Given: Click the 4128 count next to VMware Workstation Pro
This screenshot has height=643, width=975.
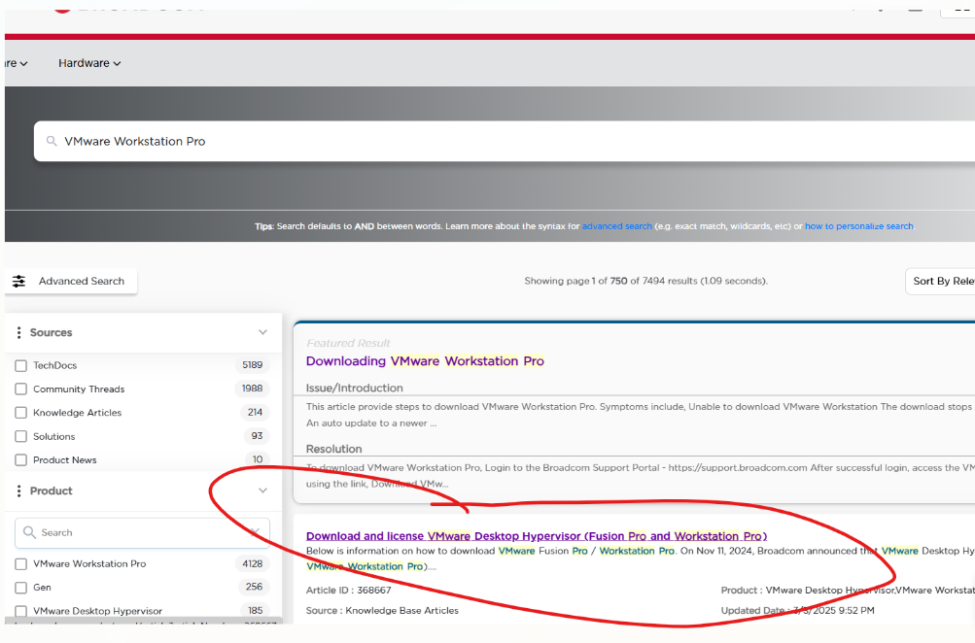Looking at the screenshot, I should click(x=252, y=563).
